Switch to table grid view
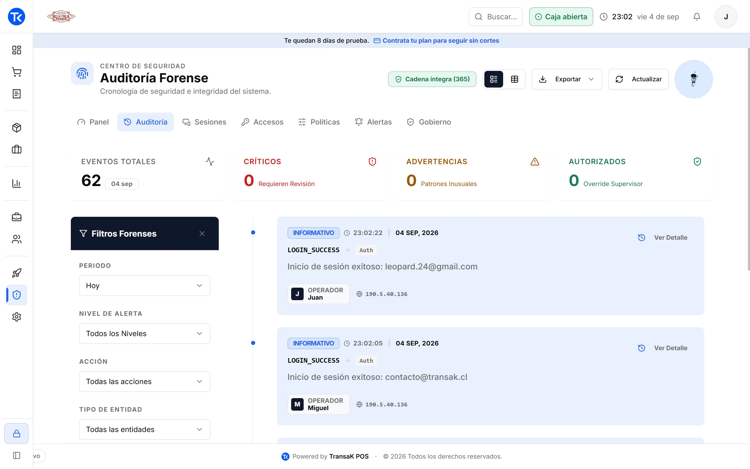The width and height of the screenshot is (750, 469). pos(515,79)
